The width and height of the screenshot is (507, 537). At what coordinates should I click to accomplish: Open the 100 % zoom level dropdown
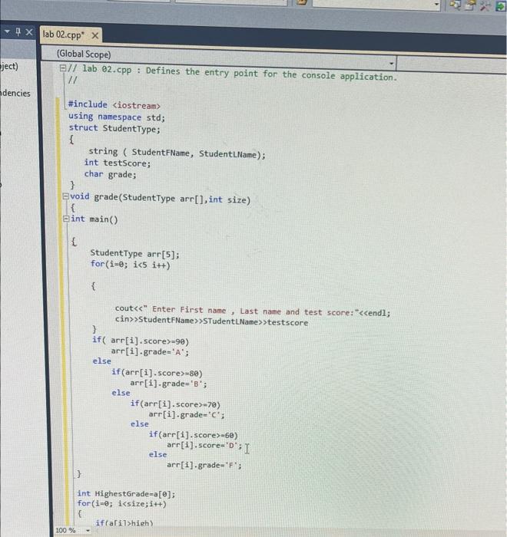pyautogui.click(x=88, y=531)
